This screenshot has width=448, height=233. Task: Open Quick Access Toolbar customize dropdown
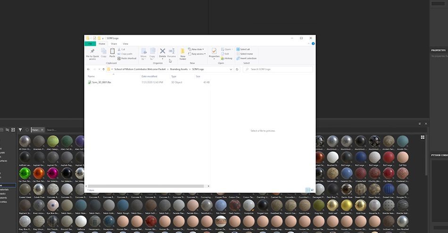[103, 38]
